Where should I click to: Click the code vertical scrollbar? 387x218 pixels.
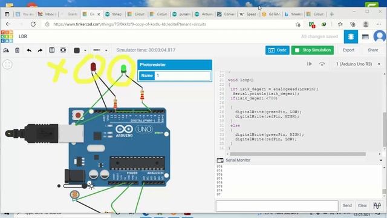click(385, 129)
